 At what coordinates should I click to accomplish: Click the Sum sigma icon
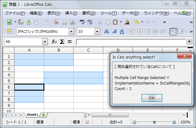(x=62, y=42)
